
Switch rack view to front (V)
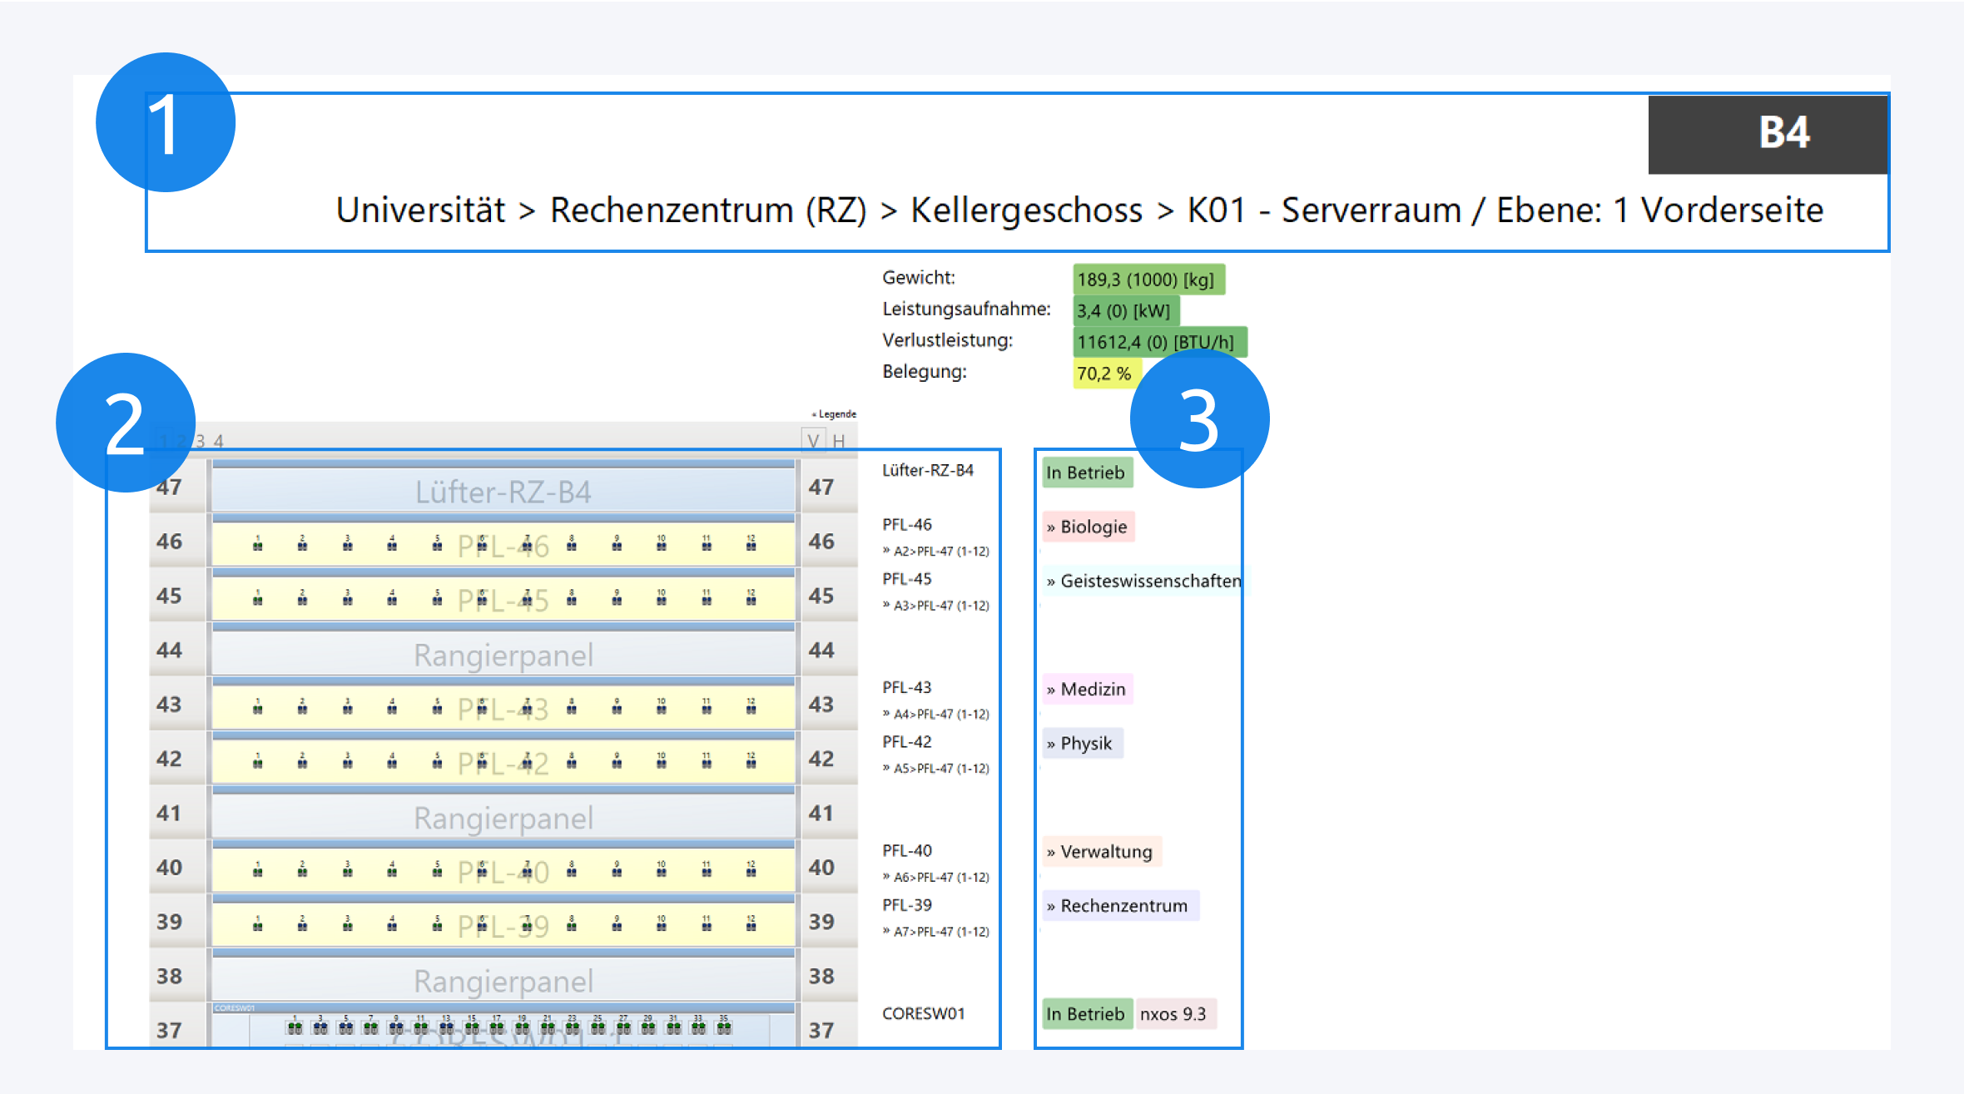pos(813,441)
